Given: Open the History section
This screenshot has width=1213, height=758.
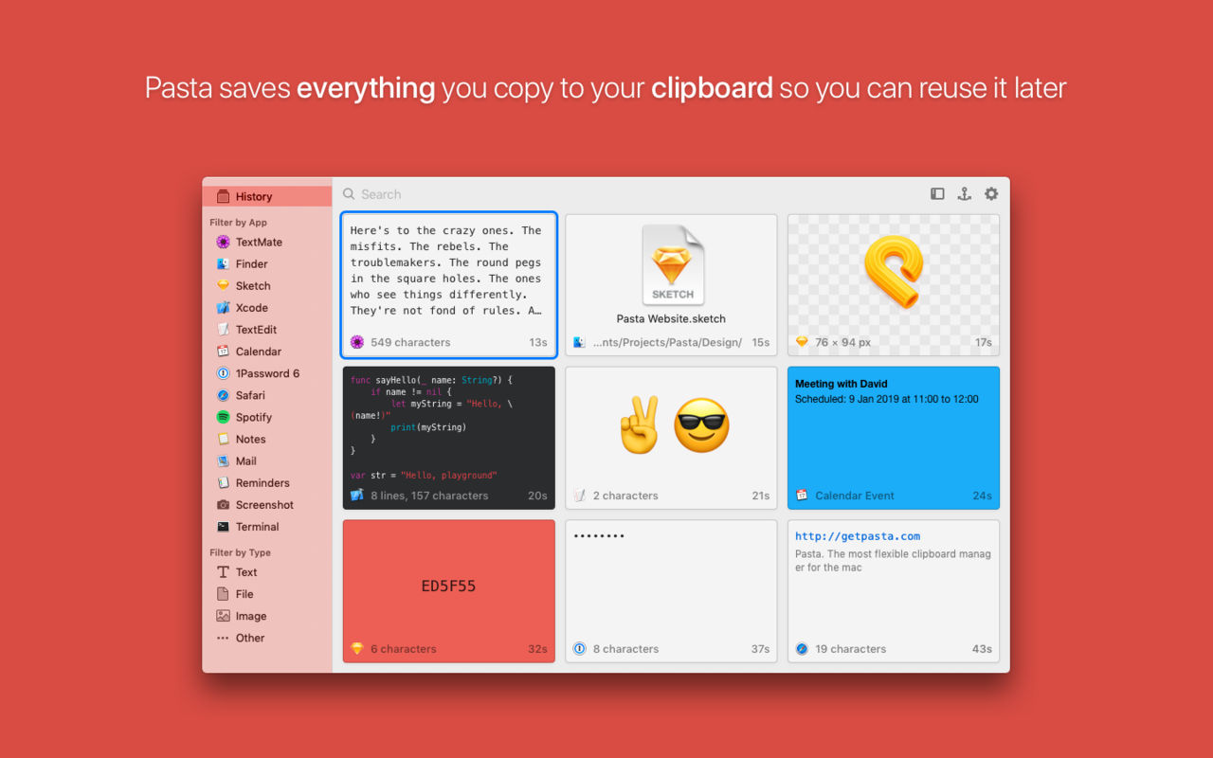Looking at the screenshot, I should click(x=266, y=196).
